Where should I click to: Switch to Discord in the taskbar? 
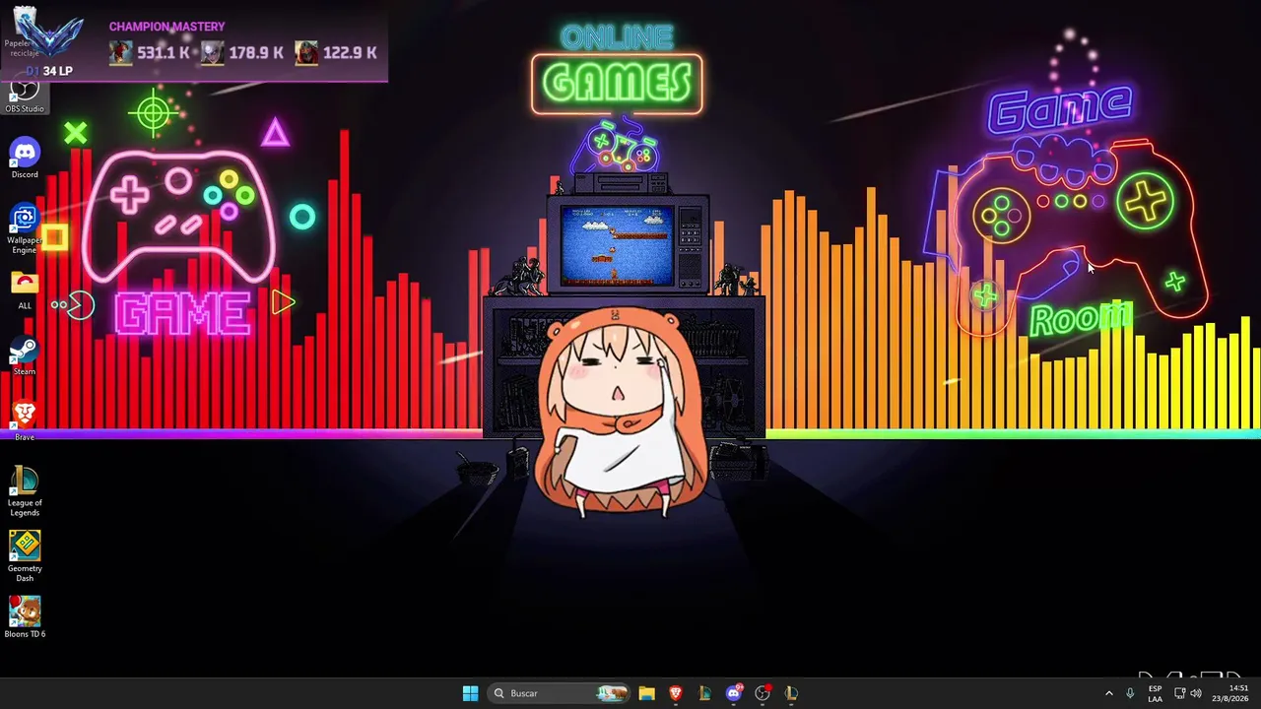734,693
